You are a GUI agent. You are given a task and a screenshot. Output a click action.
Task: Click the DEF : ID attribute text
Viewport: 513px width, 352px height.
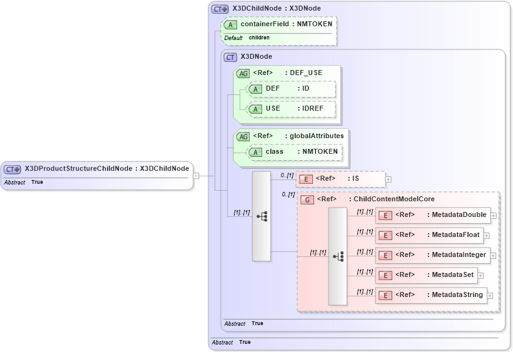[x=287, y=89]
